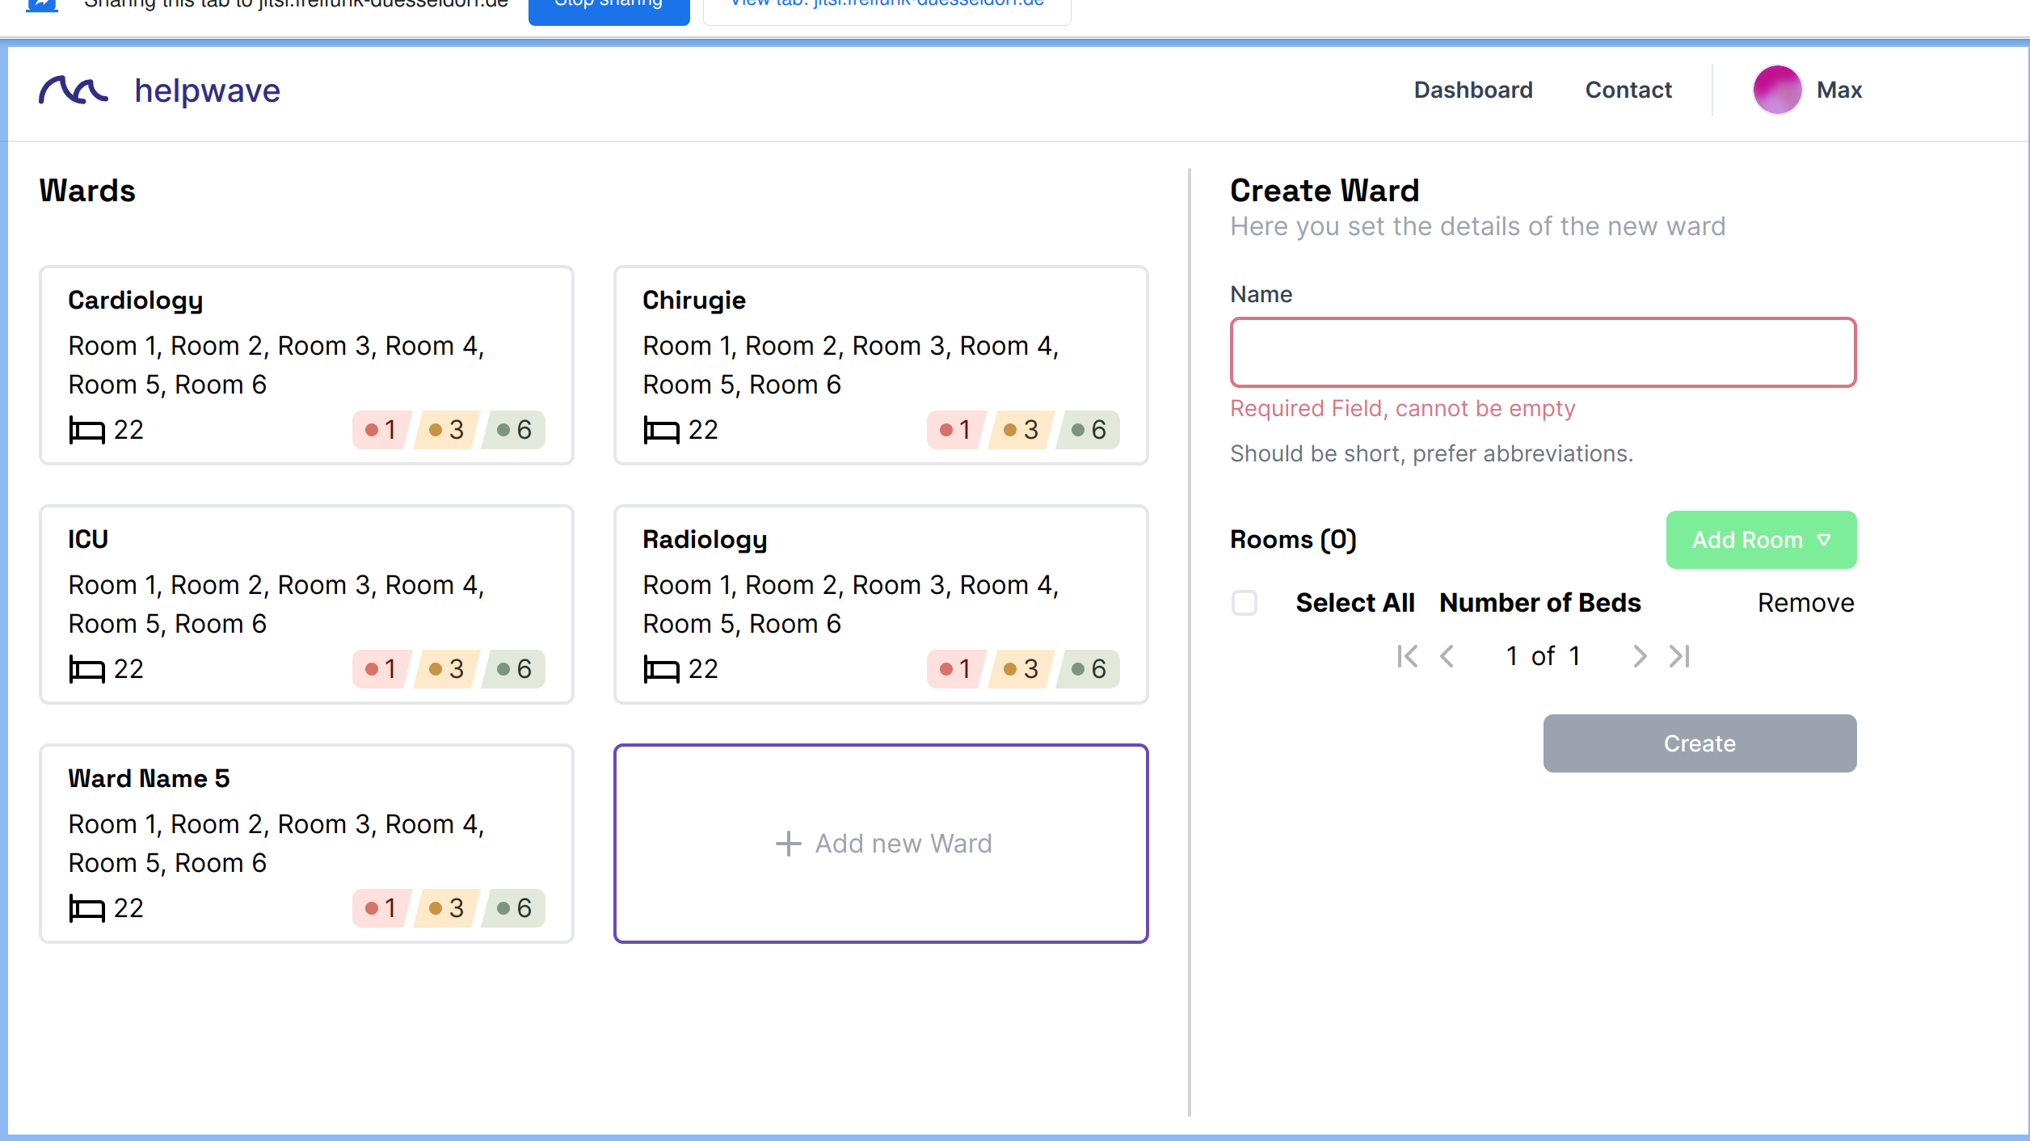This screenshot has height=1141, width=2030.
Task: Jump to first page of rooms
Action: [1408, 655]
